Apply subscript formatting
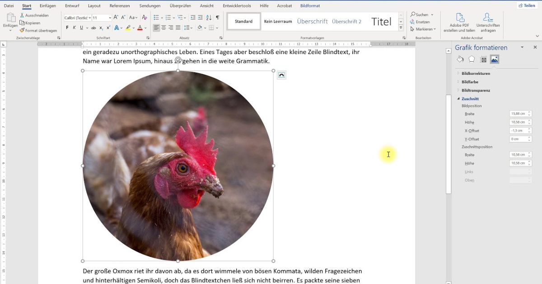Image resolution: width=542 pixels, height=284 pixels. click(x=101, y=27)
